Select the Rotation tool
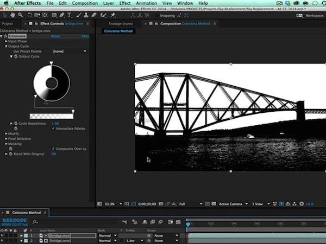The width and height of the screenshot is (326, 244). [x=29, y=15]
